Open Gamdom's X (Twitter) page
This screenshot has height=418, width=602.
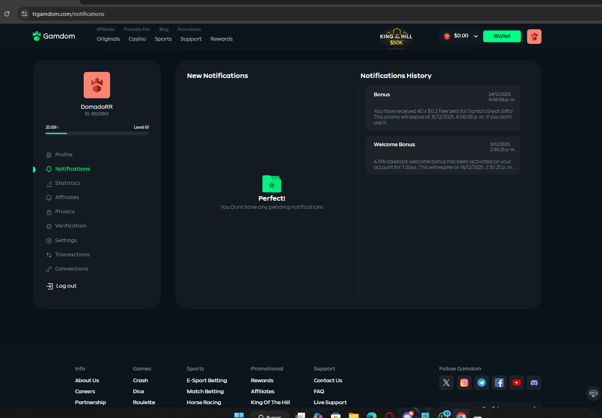446,383
